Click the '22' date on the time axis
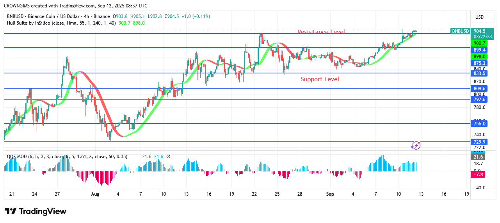 point(254,194)
